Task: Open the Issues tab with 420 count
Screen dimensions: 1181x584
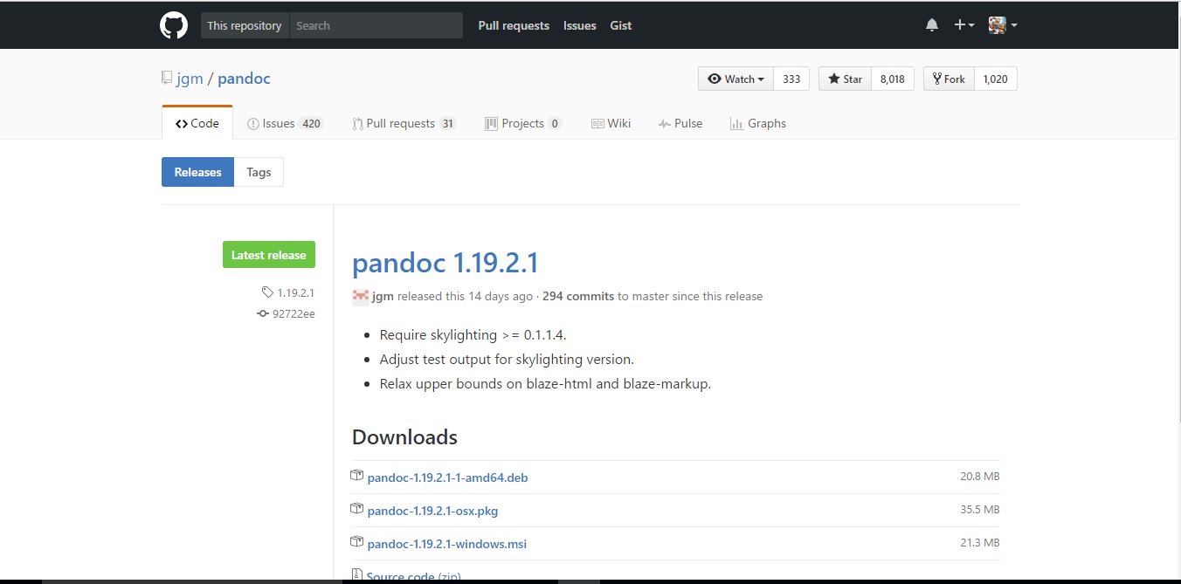Action: 285,123
